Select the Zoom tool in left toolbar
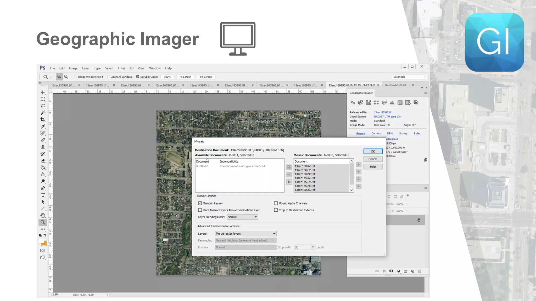This screenshot has height=301, width=536. pyautogui.click(x=43, y=222)
